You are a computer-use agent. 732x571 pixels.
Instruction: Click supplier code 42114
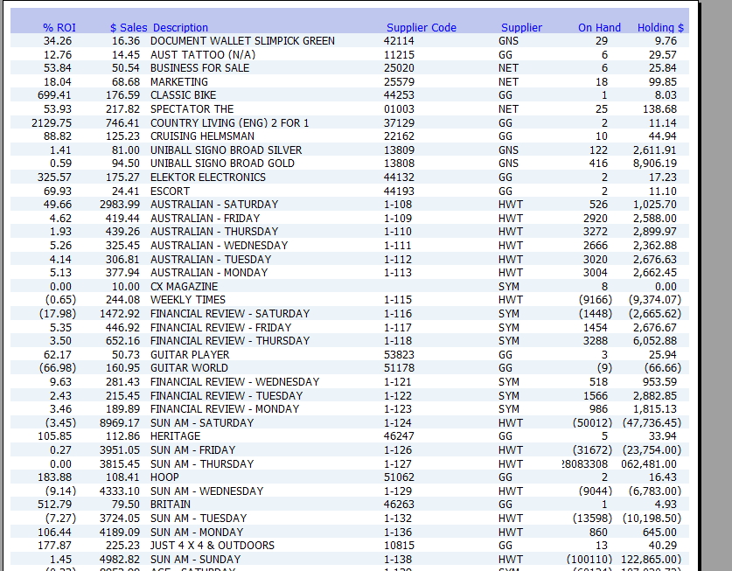[x=399, y=41]
